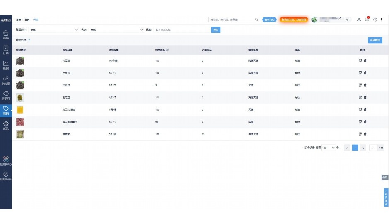The width and height of the screenshot is (389, 224).
Task: Click the help question mark icon in header
Action: pyautogui.click(x=375, y=19)
